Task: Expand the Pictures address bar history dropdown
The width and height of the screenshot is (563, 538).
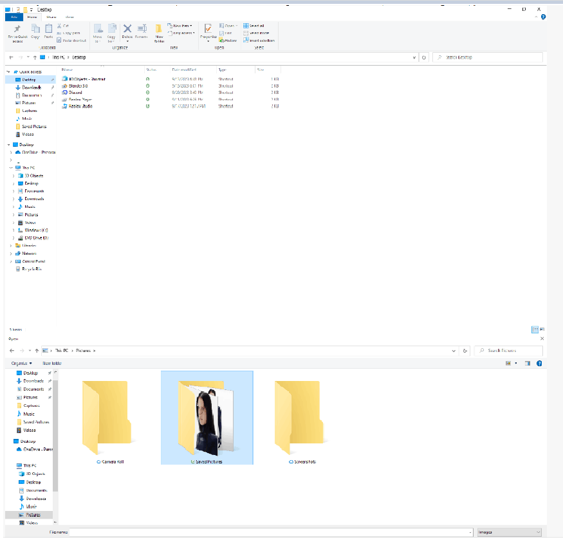Action: (454, 351)
